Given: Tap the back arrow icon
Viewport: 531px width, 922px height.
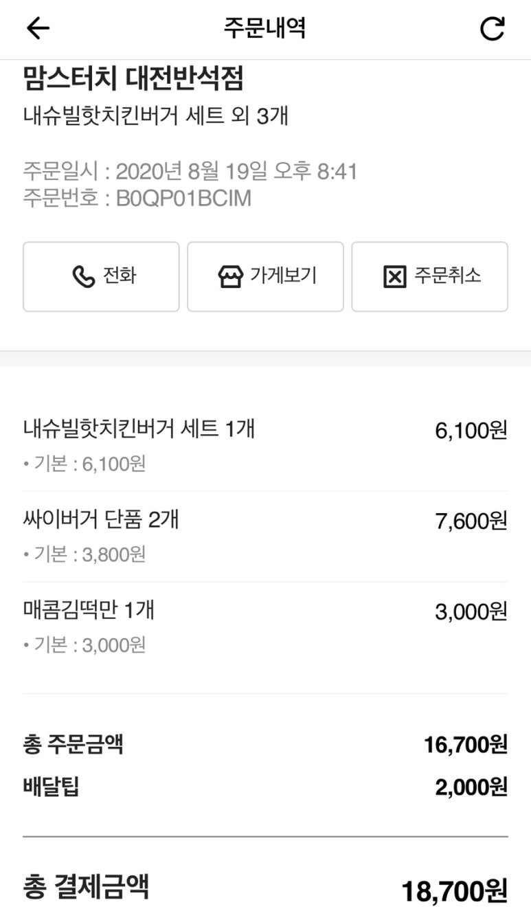Looking at the screenshot, I should pos(38,28).
